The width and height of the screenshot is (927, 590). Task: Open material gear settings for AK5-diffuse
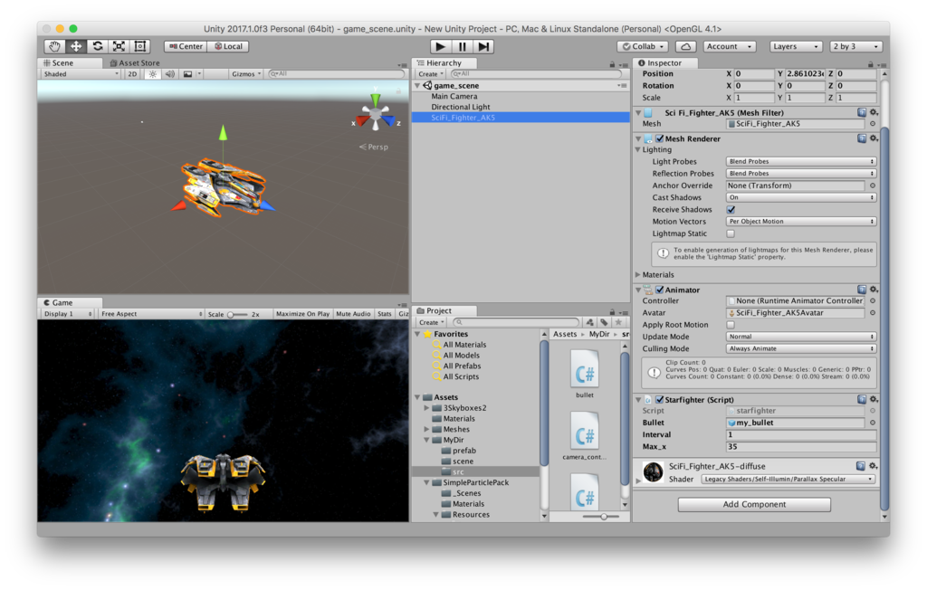[873, 466]
